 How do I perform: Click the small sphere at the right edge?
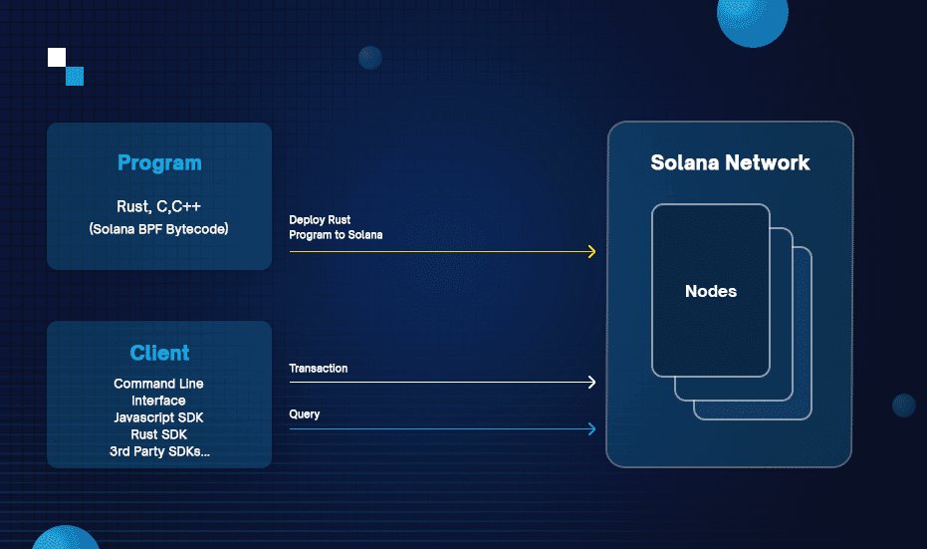pyautogui.click(x=903, y=406)
